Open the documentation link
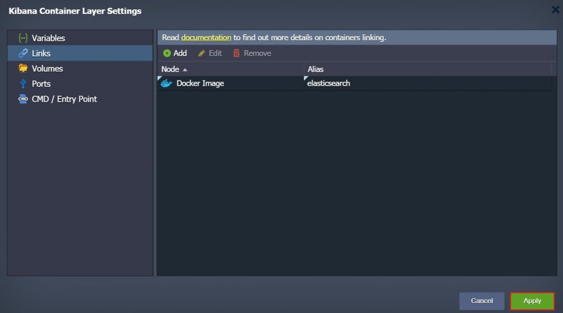563x313 pixels. pos(206,37)
